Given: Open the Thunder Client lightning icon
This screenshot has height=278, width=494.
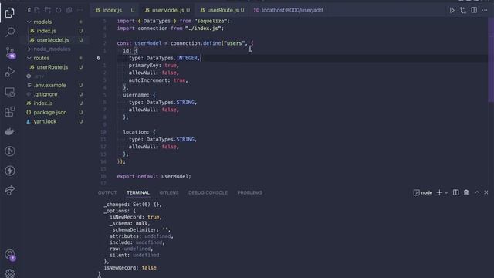Looking at the screenshot, I should (x=10, y=171).
